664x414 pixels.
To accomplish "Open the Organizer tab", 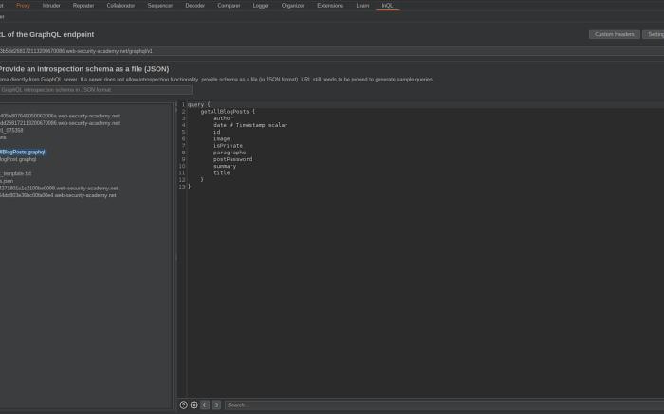I will [x=293, y=6].
